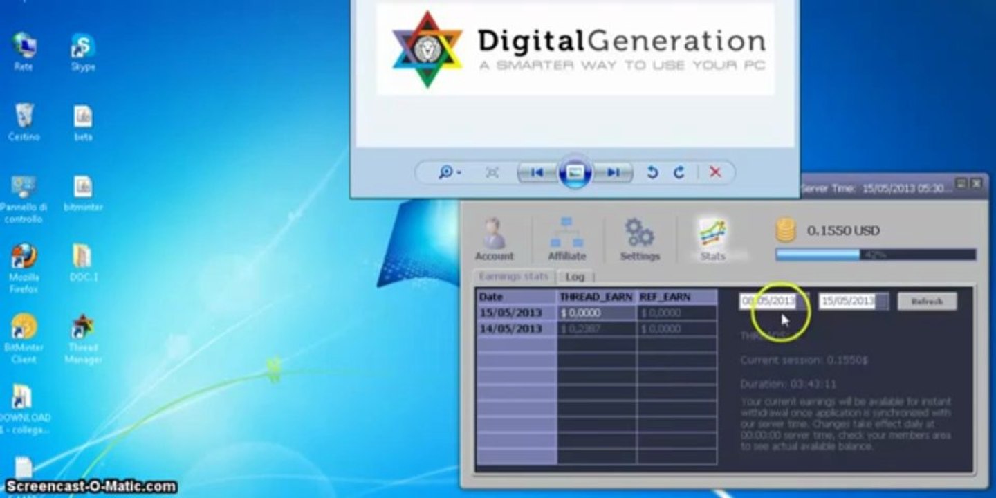Click the 0.1550 USD balance text
The image size is (996, 498).
[843, 231]
